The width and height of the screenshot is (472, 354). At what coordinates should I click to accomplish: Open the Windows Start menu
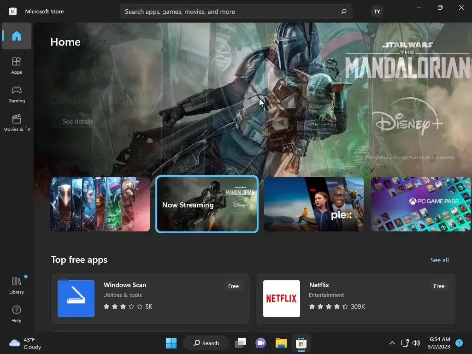tap(171, 343)
